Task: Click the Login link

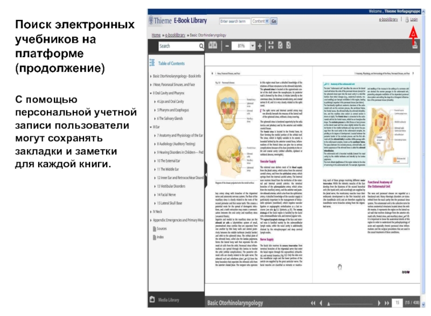Action: pyautogui.click(x=414, y=19)
